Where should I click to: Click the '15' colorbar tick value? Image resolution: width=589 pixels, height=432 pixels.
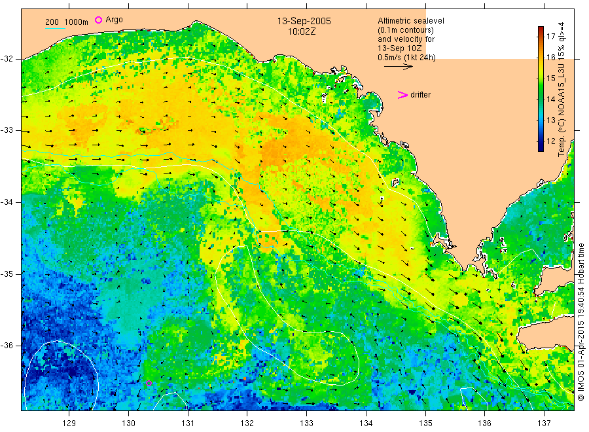tap(550, 79)
